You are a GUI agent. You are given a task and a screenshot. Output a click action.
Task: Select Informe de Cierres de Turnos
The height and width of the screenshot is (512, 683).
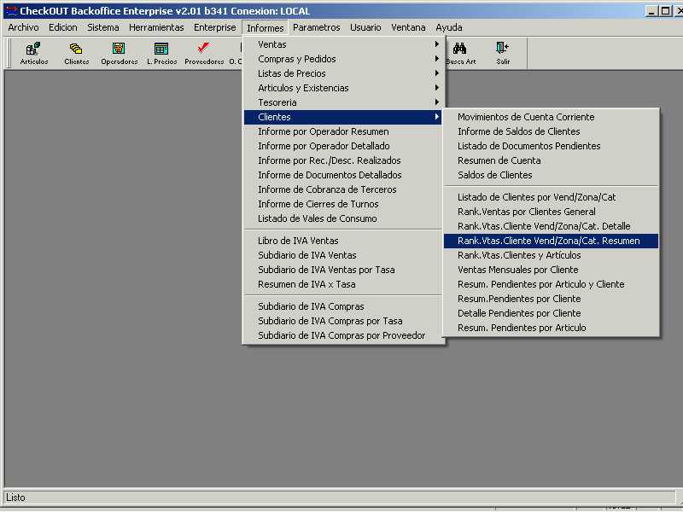343,204
